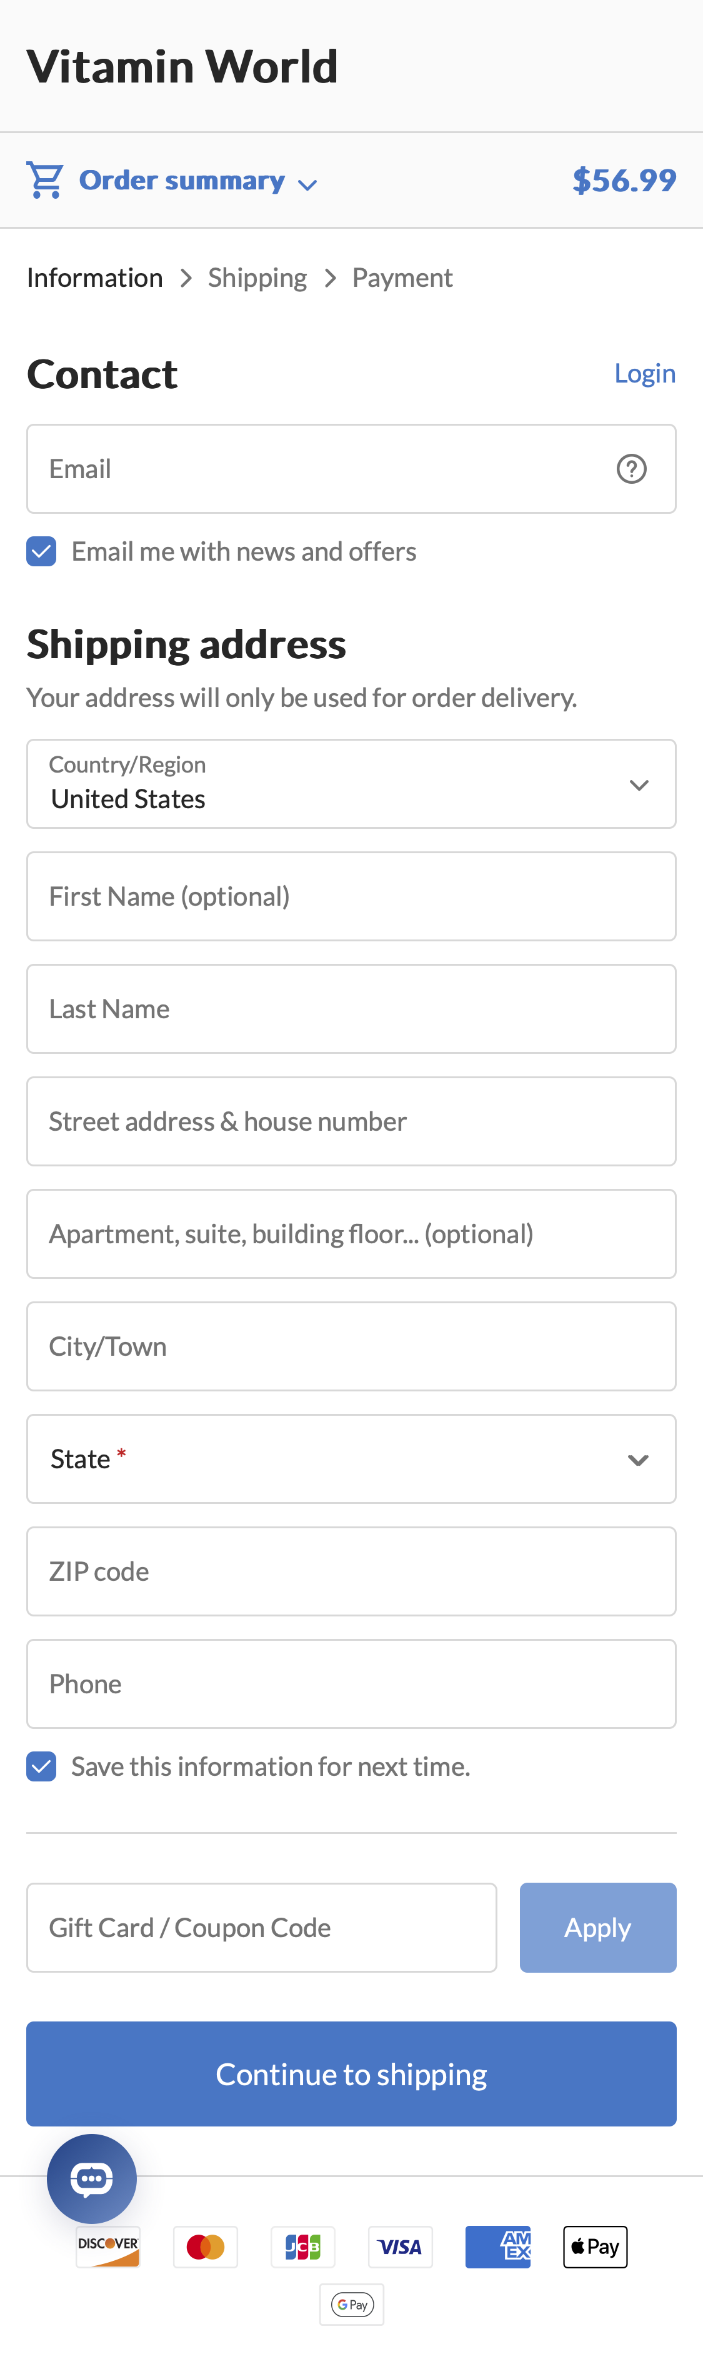
Task: Click the email help question mark icon
Action: tap(631, 469)
